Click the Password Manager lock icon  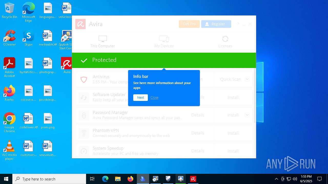click(84, 115)
